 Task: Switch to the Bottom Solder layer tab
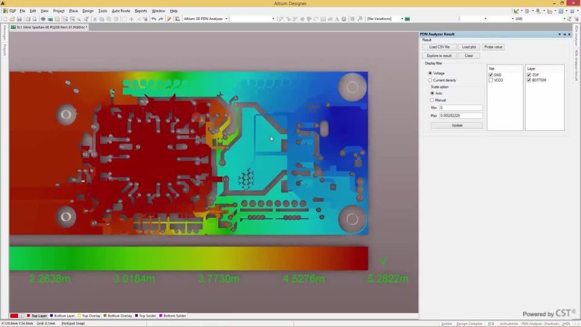pos(172,316)
